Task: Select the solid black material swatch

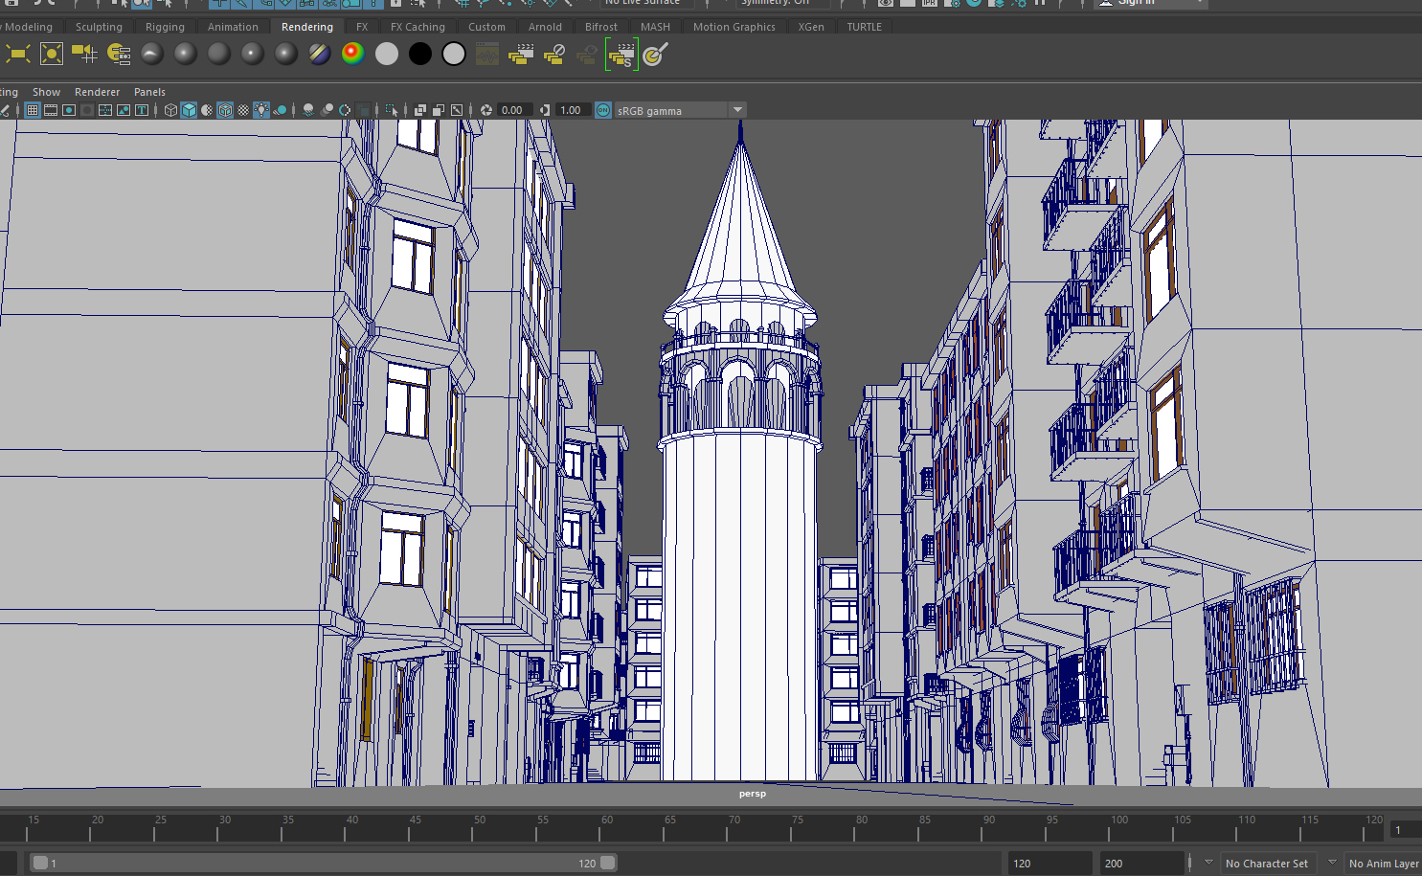Action: click(x=420, y=55)
